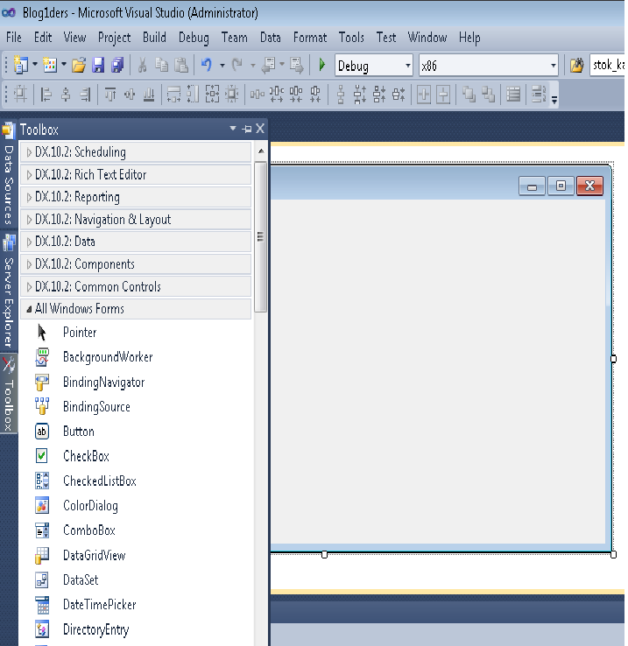The width and height of the screenshot is (628, 646).
Task: Toggle auto-hide pin on Toolbox panel
Action: coord(247,129)
